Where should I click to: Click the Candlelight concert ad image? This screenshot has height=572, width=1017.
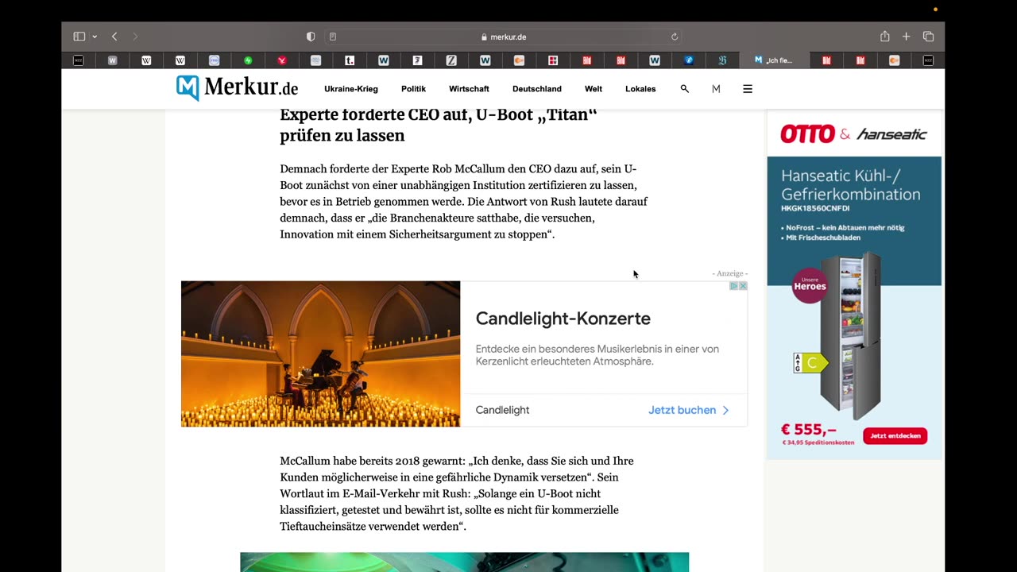tap(320, 354)
